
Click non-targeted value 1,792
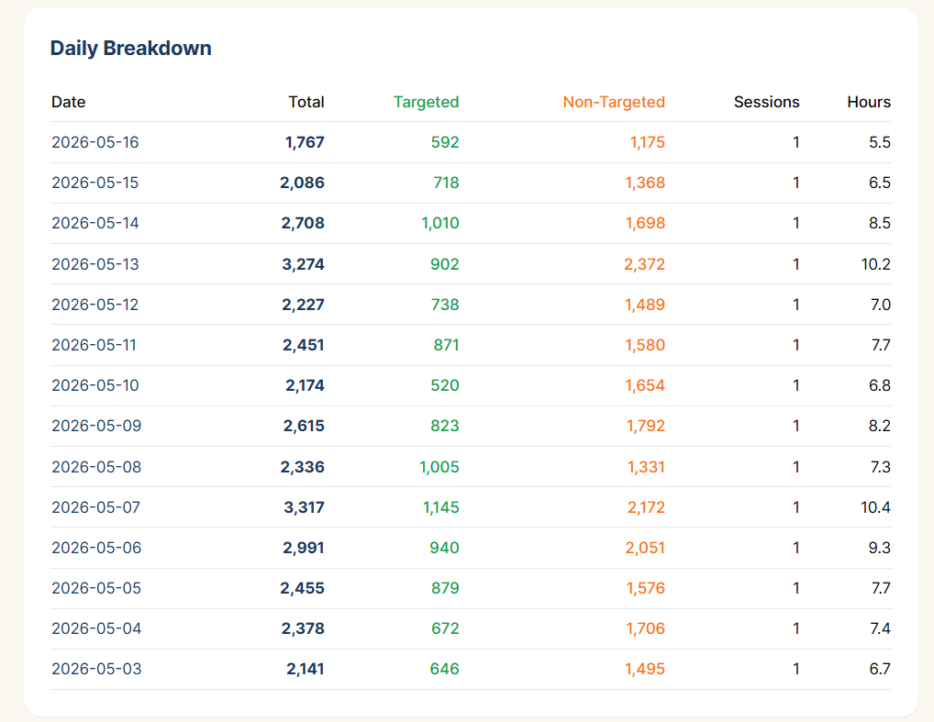(x=646, y=426)
